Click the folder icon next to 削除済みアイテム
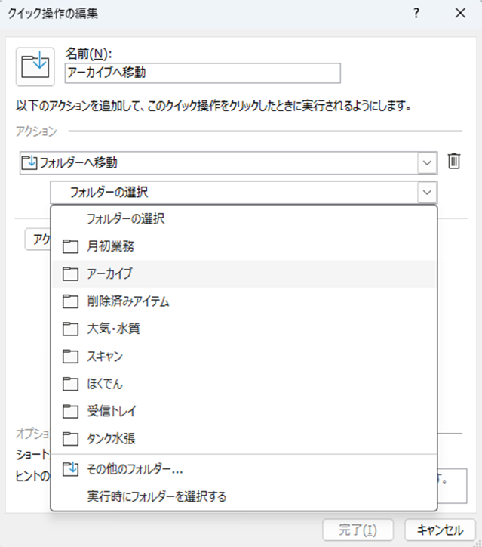The height and width of the screenshot is (547, 482). (70, 301)
